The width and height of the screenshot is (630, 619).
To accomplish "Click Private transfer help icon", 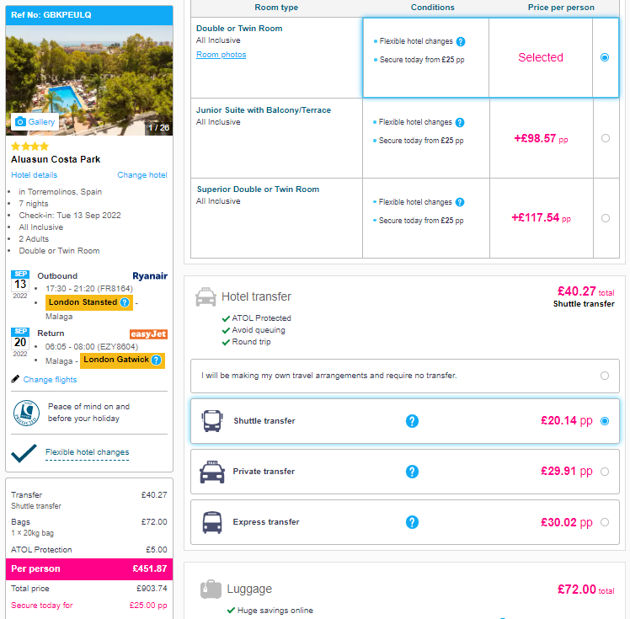I will [412, 472].
